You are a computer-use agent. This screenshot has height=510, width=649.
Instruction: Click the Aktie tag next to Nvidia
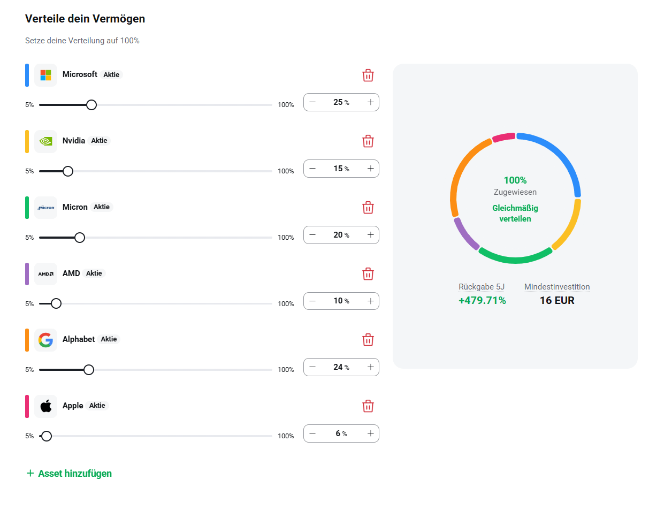tap(99, 141)
